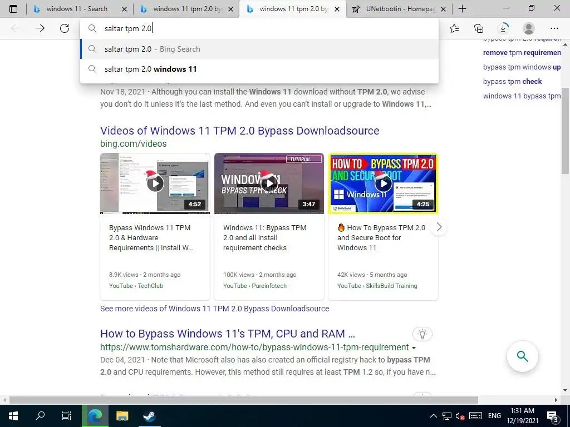Open related search 'bypass tpm check'

[x=512, y=82]
